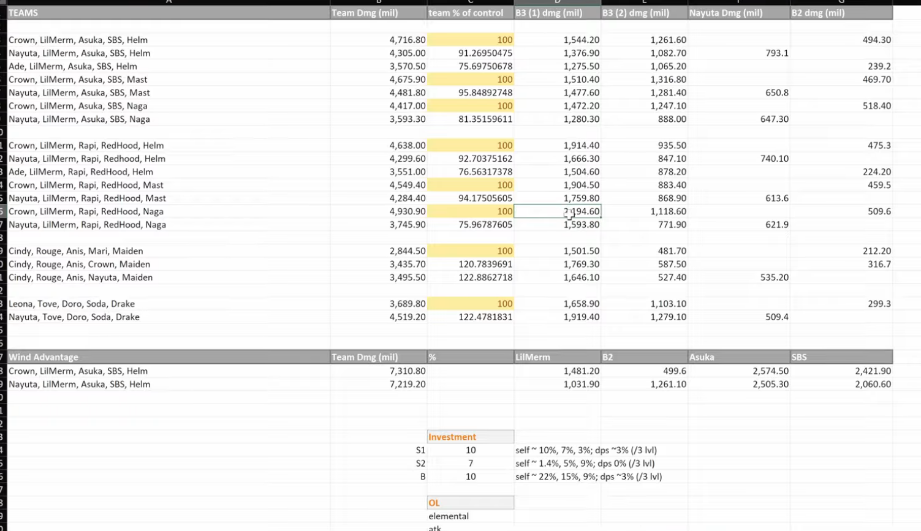Screen dimensions: 921x531
Task: Click the Asuka header in the Wind Advantage row
Action: [739, 357]
